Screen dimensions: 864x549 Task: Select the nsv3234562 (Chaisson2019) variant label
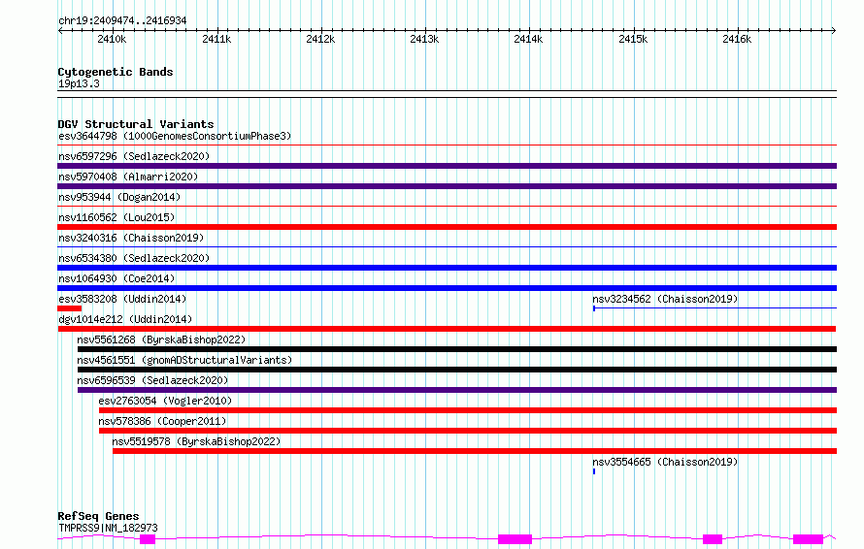[665, 299]
